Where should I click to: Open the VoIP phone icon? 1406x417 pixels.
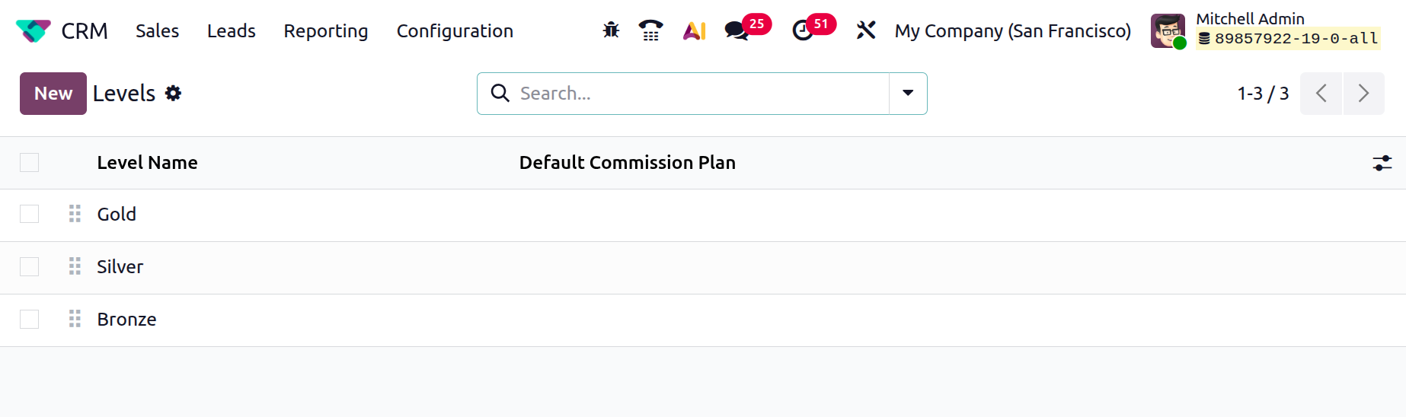pyautogui.click(x=650, y=30)
